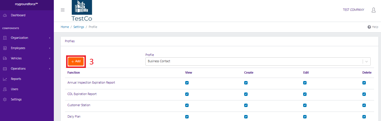Click the TEST COMPANY name in header
Screen dimensions: 381x121
(354, 10)
